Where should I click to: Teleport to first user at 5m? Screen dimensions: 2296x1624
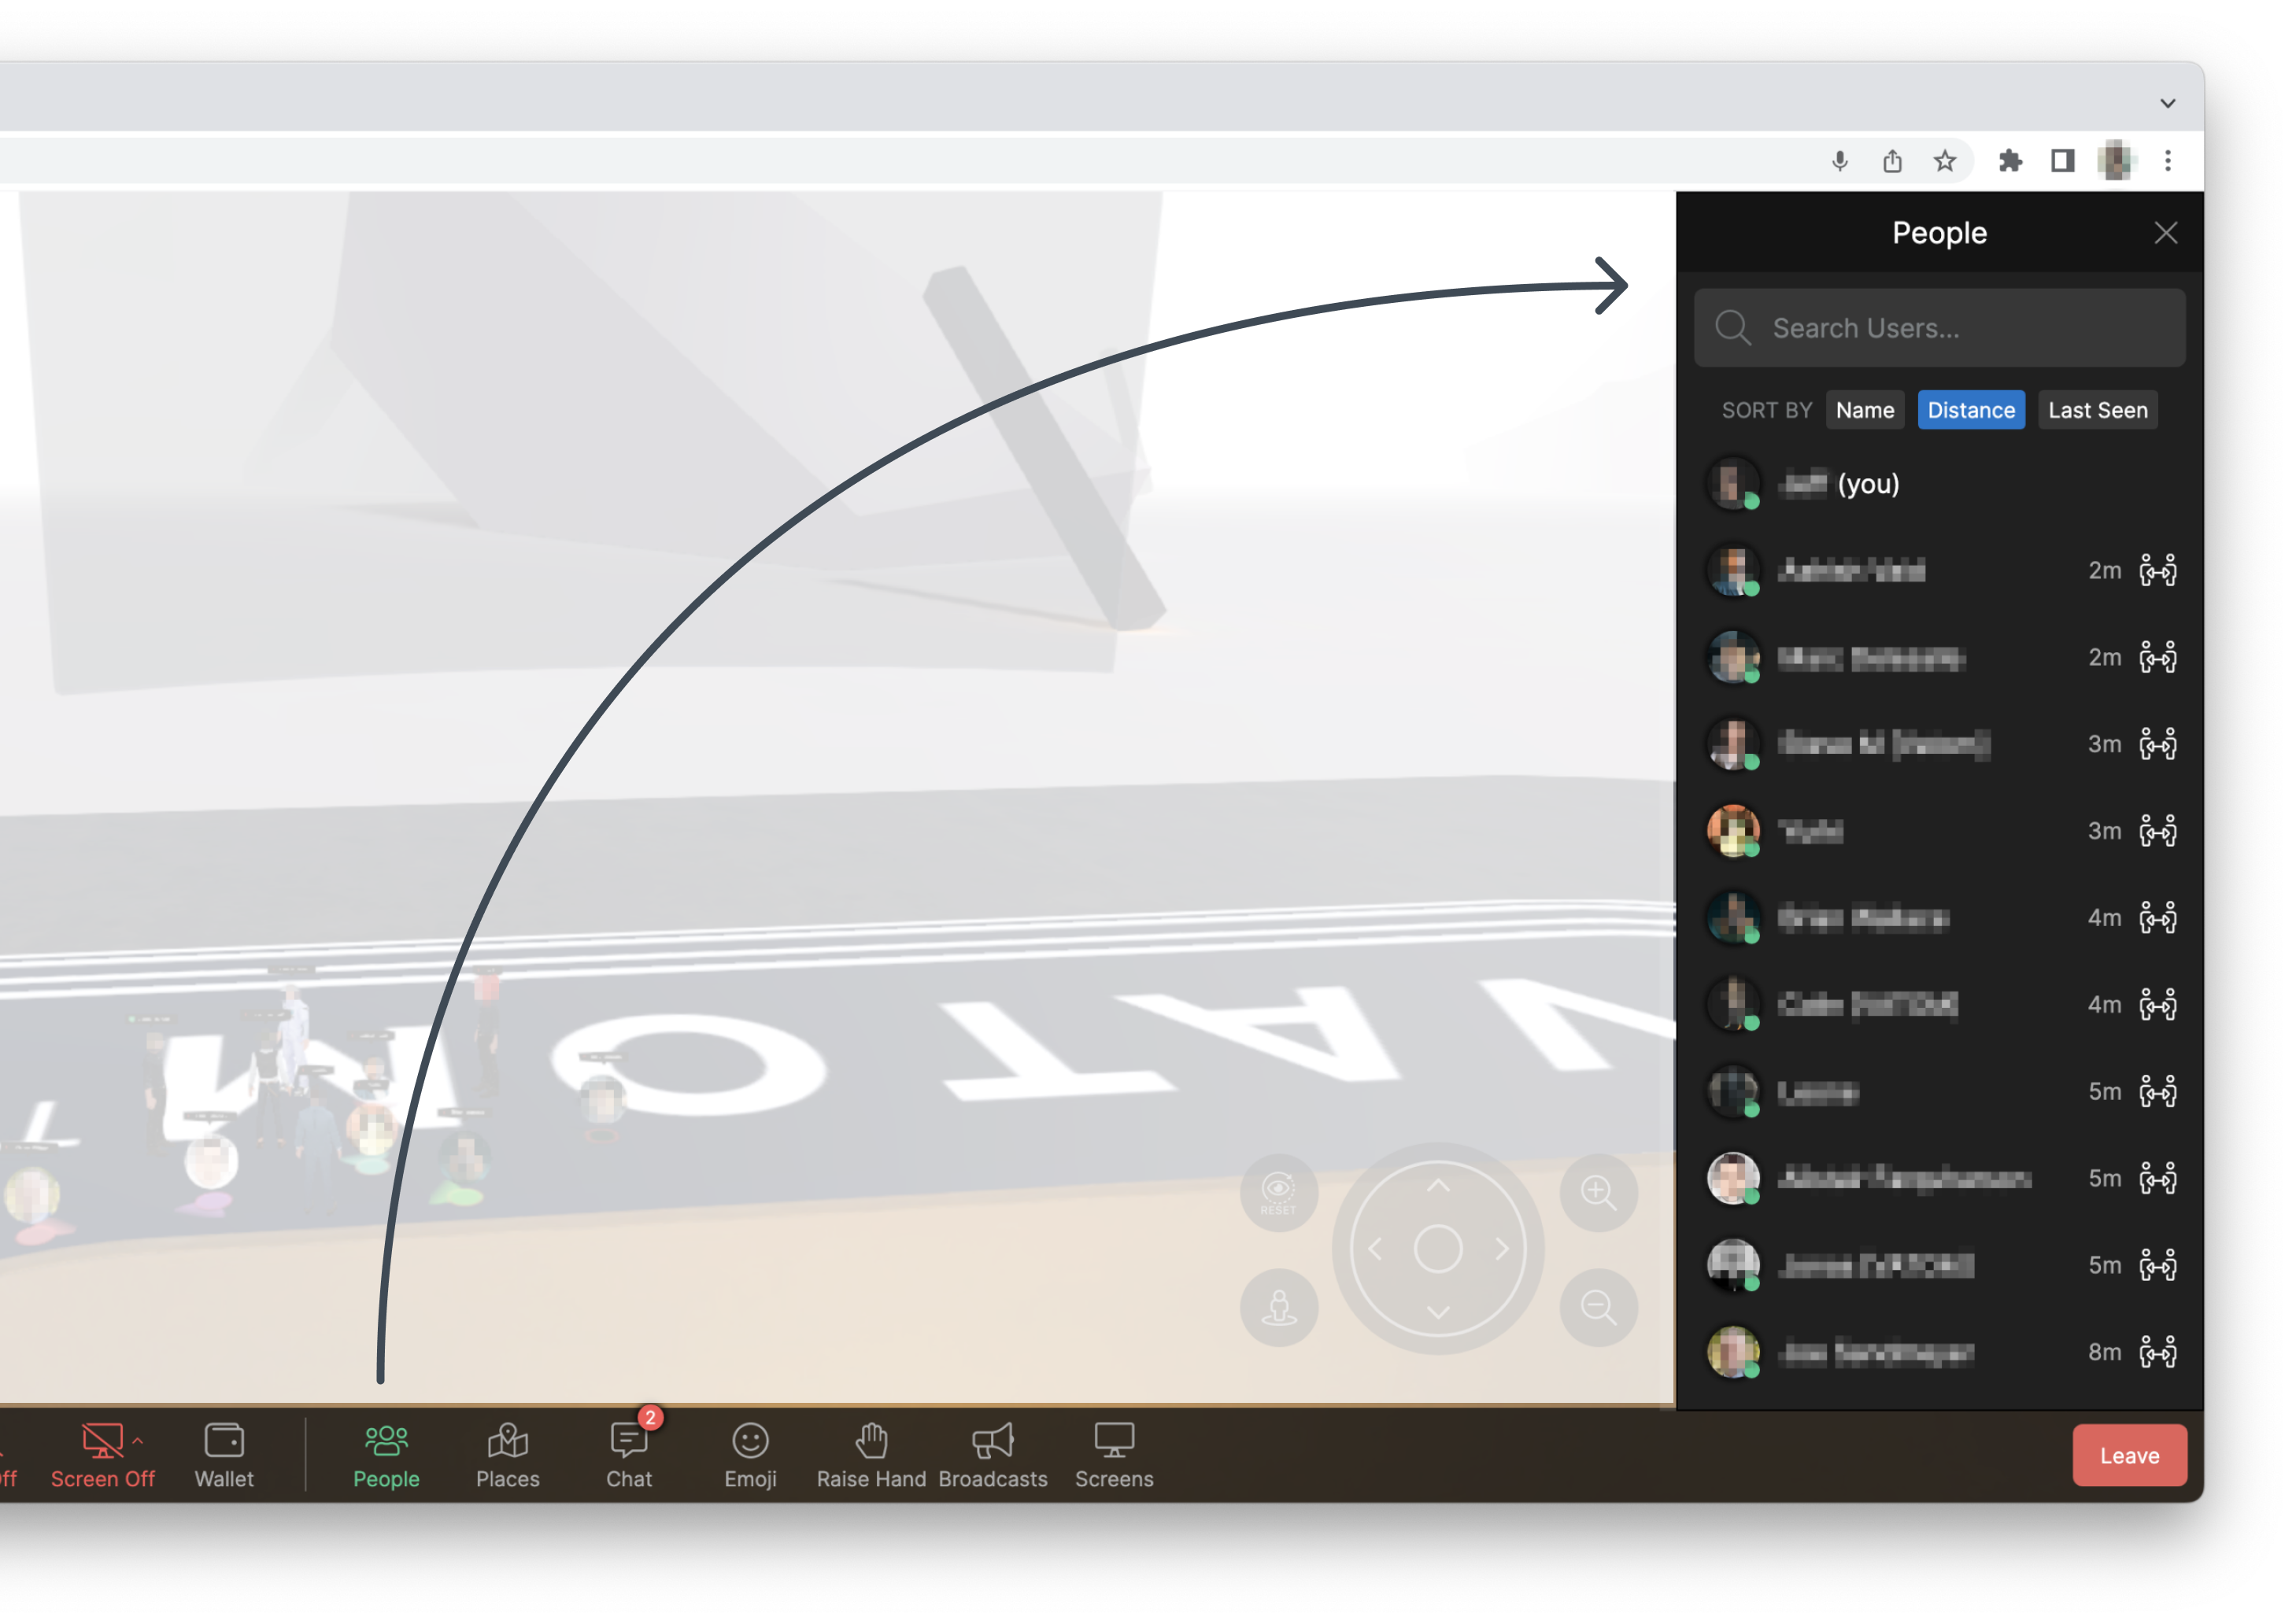[2157, 1091]
